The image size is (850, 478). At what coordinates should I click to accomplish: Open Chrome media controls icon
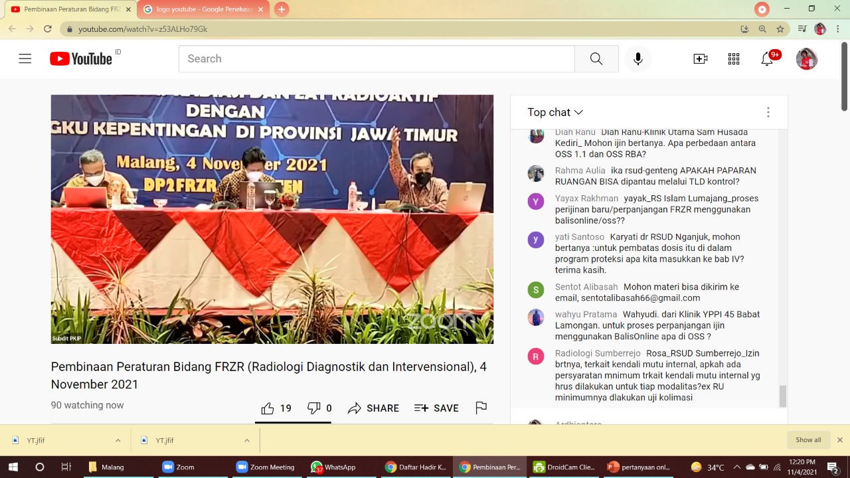[802, 29]
